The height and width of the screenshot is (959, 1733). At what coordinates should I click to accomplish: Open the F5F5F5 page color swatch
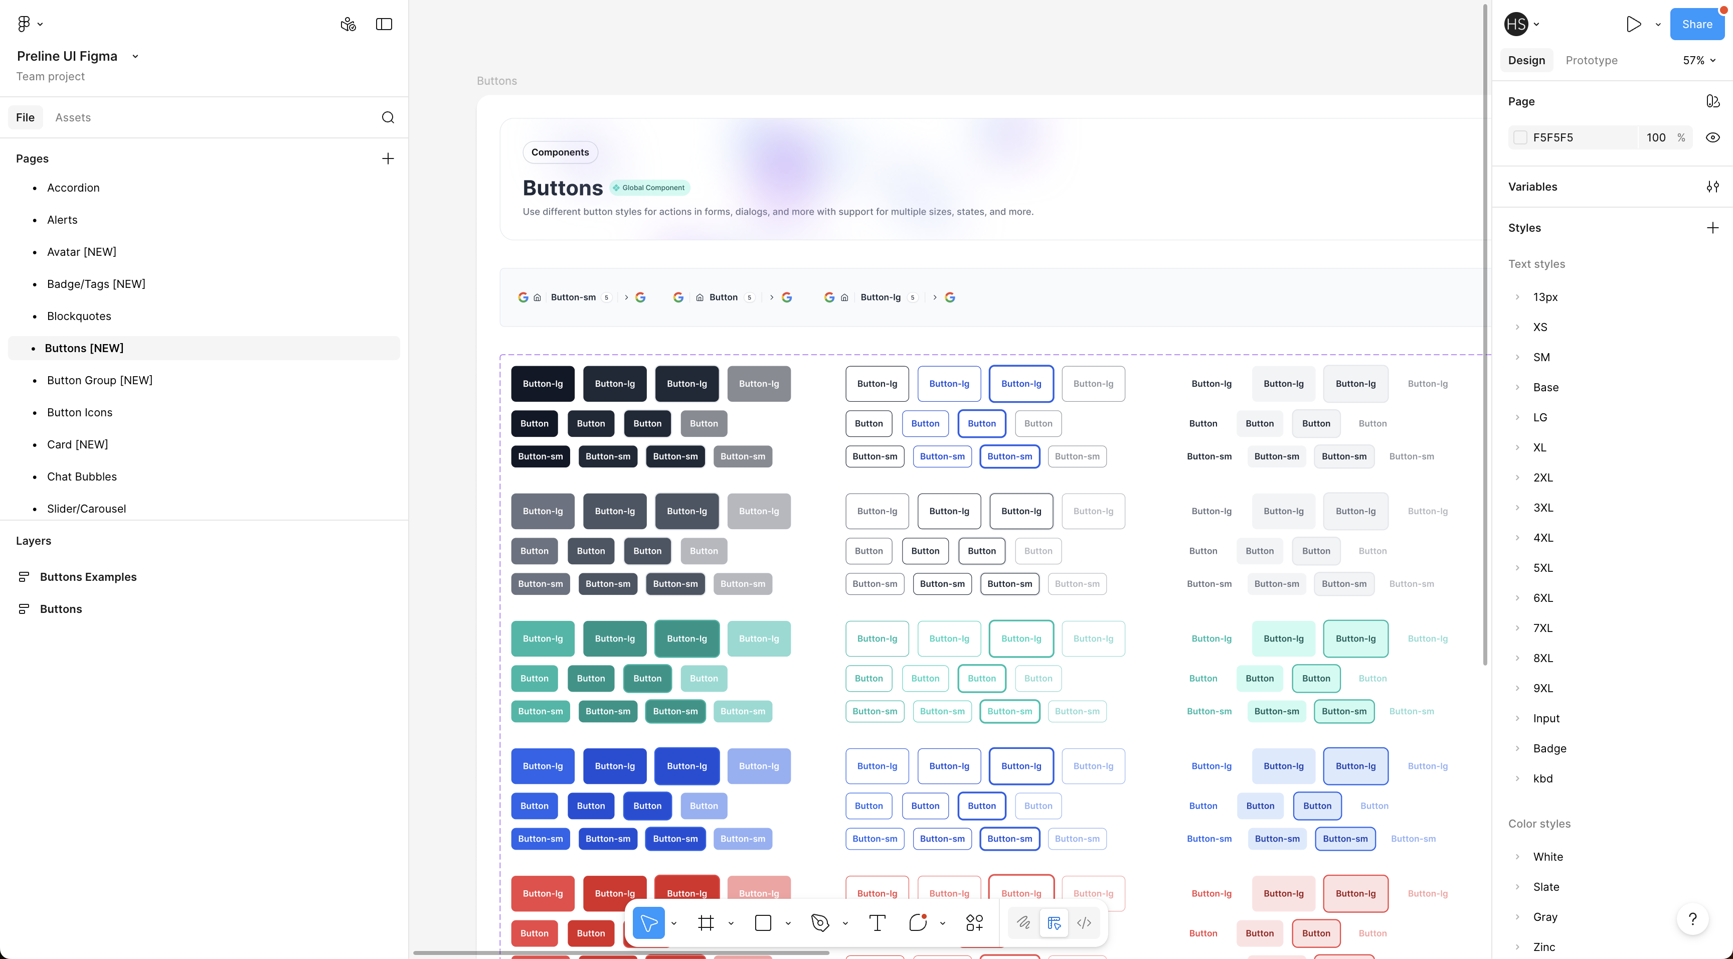point(1520,137)
